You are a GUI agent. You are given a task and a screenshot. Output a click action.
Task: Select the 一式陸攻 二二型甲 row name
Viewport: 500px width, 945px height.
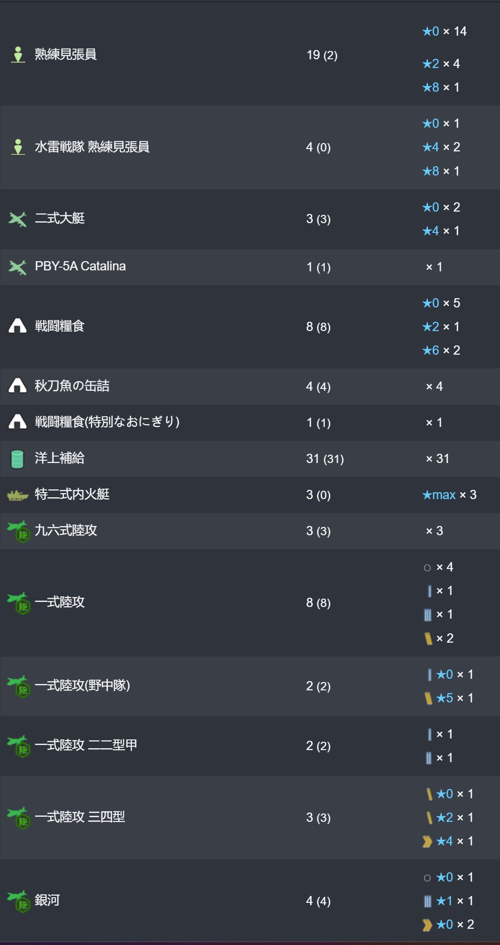pos(86,745)
